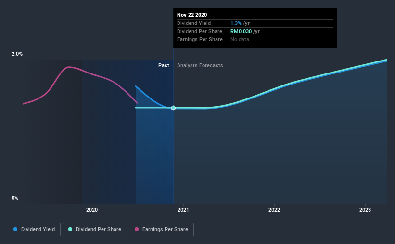Click the teal Dividend Per Share legend dot

(70, 229)
